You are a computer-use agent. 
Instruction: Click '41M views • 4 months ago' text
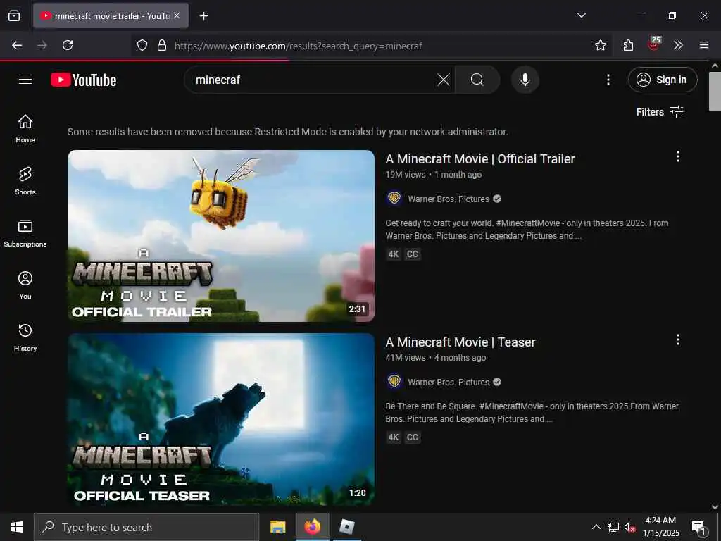(x=435, y=357)
